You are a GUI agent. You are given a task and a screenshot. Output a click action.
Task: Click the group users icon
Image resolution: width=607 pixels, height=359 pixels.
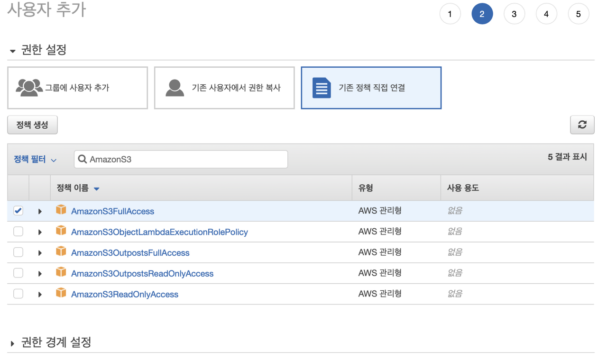[29, 88]
